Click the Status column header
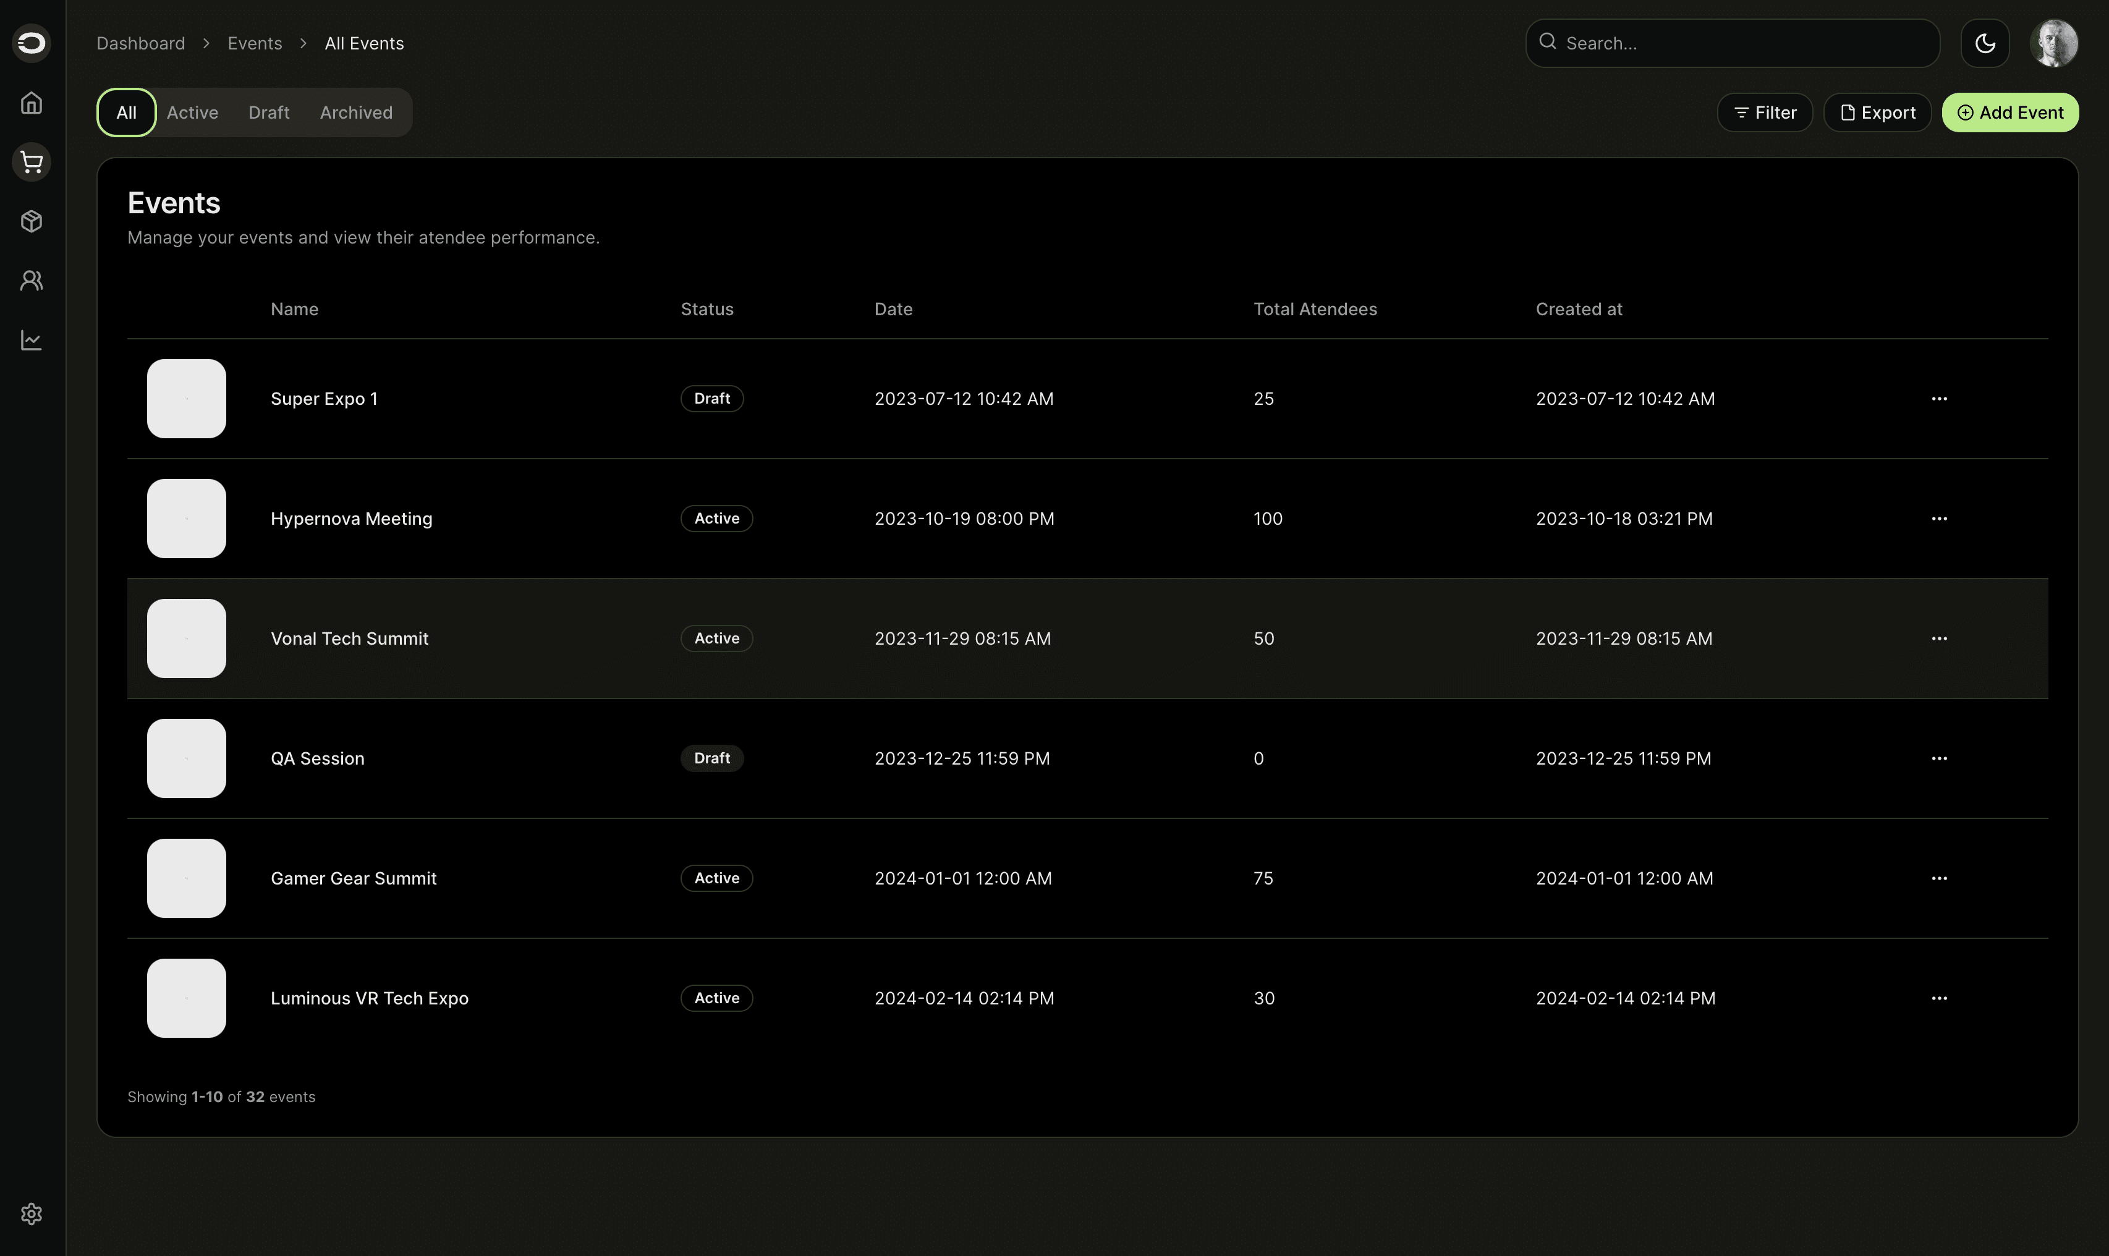2109x1256 pixels. pyautogui.click(x=708, y=310)
